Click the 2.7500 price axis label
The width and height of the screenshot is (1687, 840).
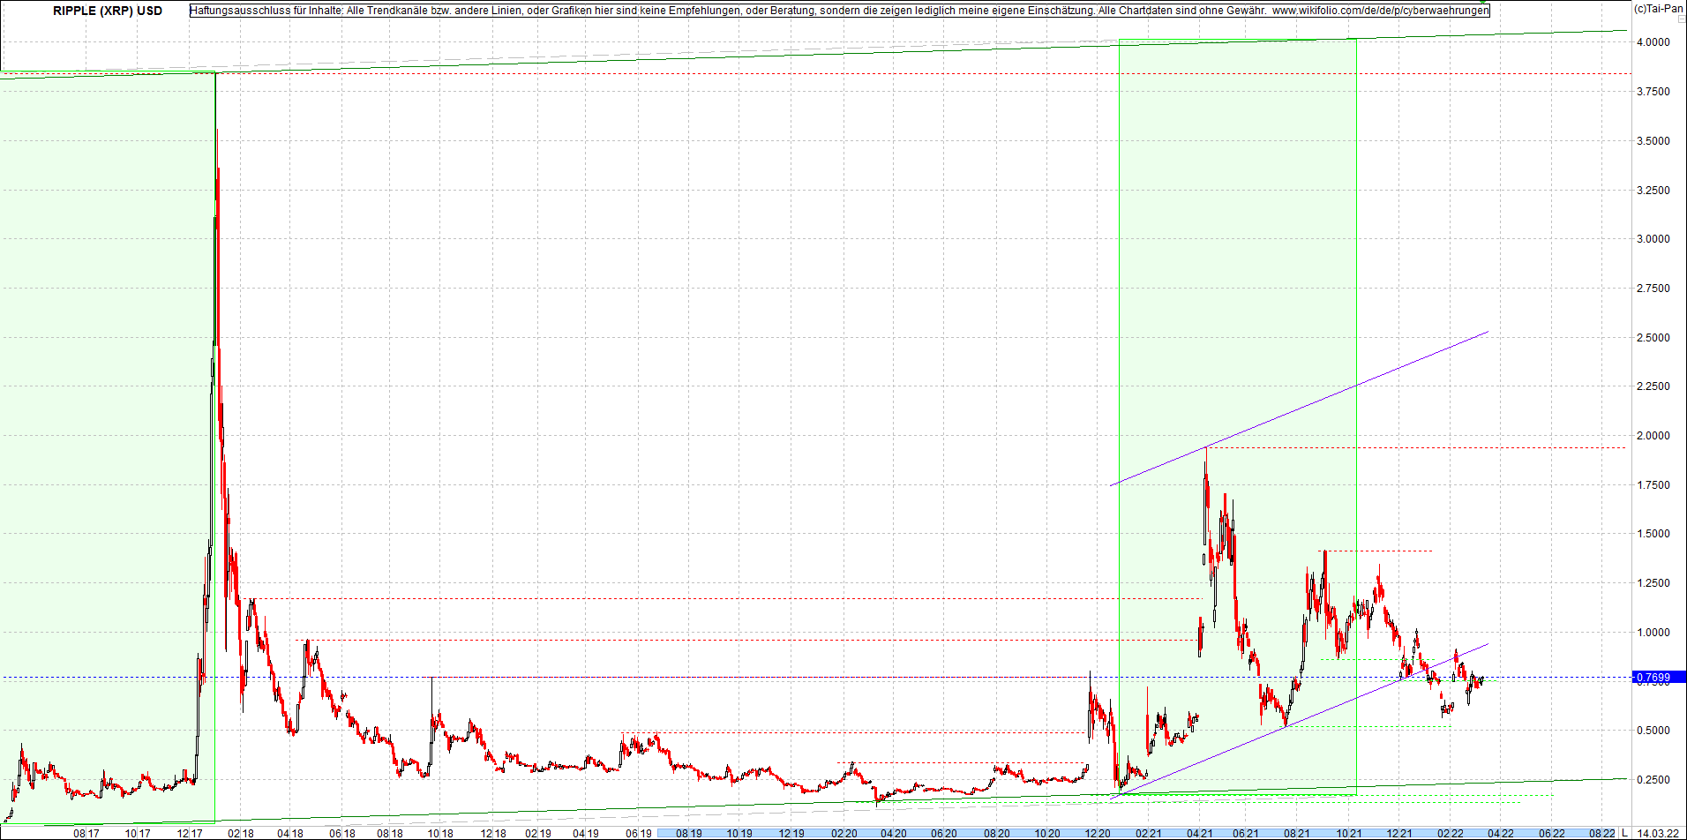click(1653, 289)
